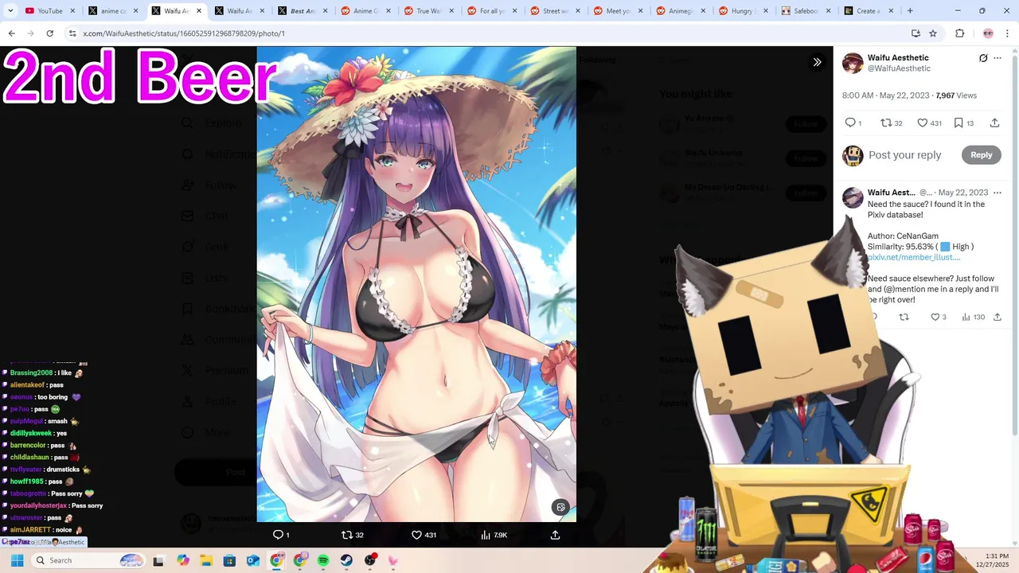
Task: Click share icon next to bookmark count
Action: 994,123
